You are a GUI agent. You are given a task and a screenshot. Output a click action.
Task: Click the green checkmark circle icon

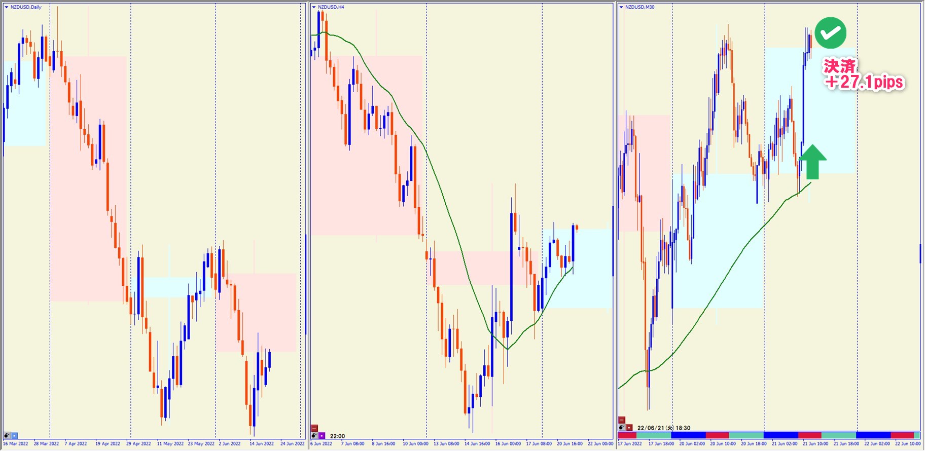[x=830, y=33]
